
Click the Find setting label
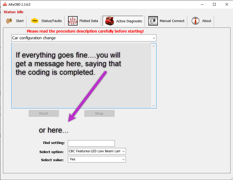click(54, 143)
